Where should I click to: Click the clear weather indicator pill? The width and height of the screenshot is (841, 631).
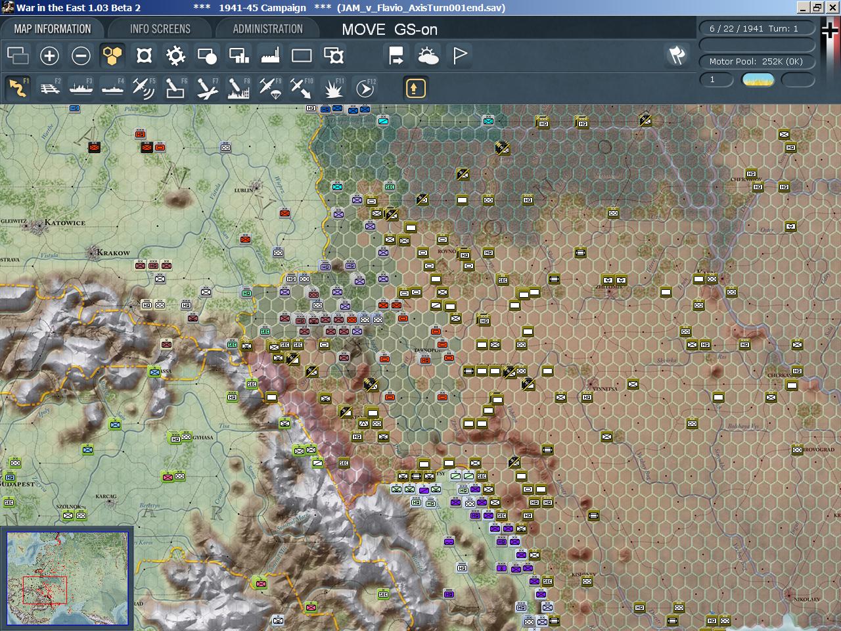click(x=758, y=80)
